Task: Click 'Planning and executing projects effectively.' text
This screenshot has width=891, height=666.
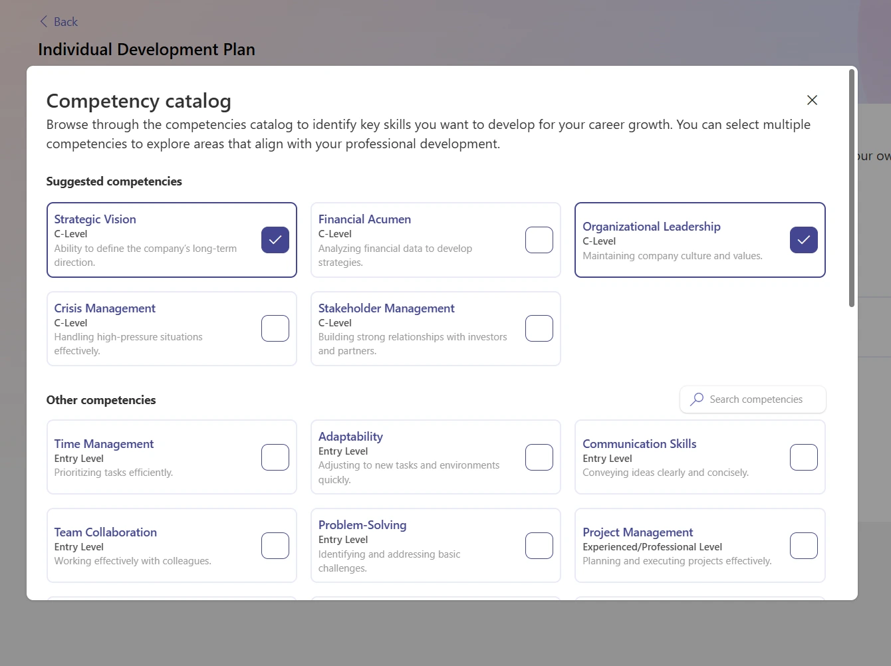Action: pyautogui.click(x=677, y=561)
